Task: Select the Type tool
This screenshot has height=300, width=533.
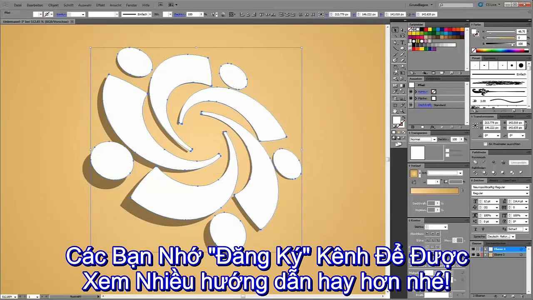Action: [x=402, y=42]
